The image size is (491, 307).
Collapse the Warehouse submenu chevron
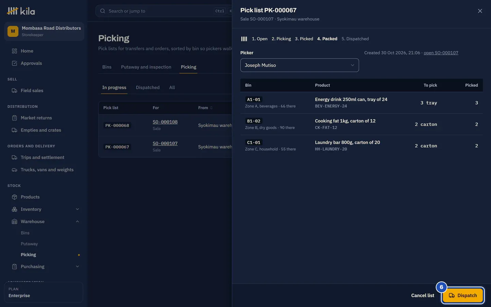tap(77, 222)
